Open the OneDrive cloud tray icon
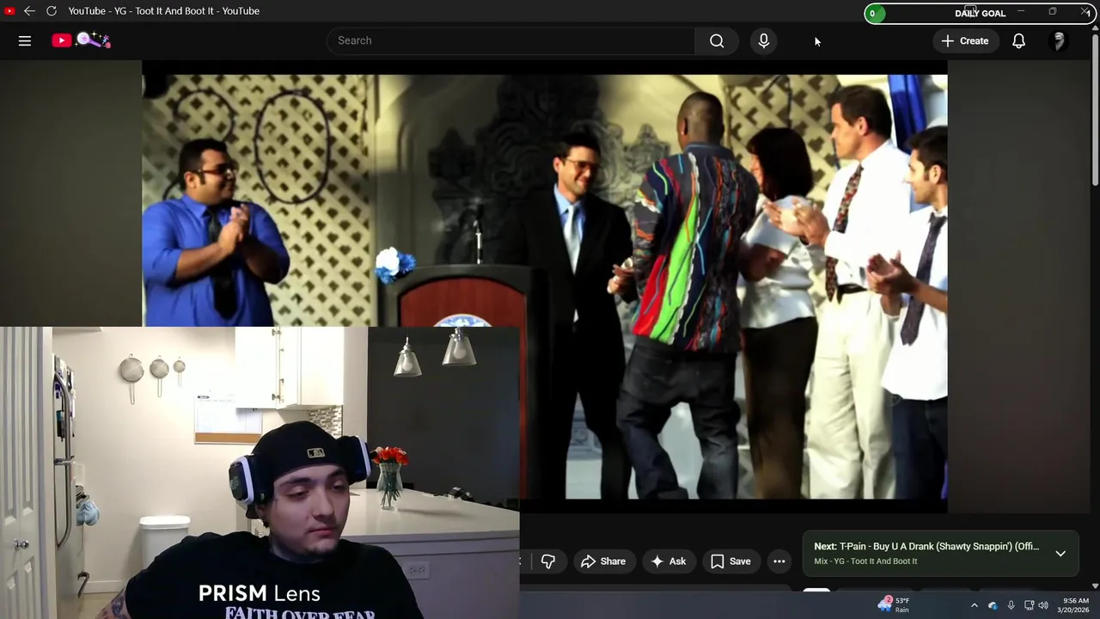The image size is (1100, 619). coord(993,605)
